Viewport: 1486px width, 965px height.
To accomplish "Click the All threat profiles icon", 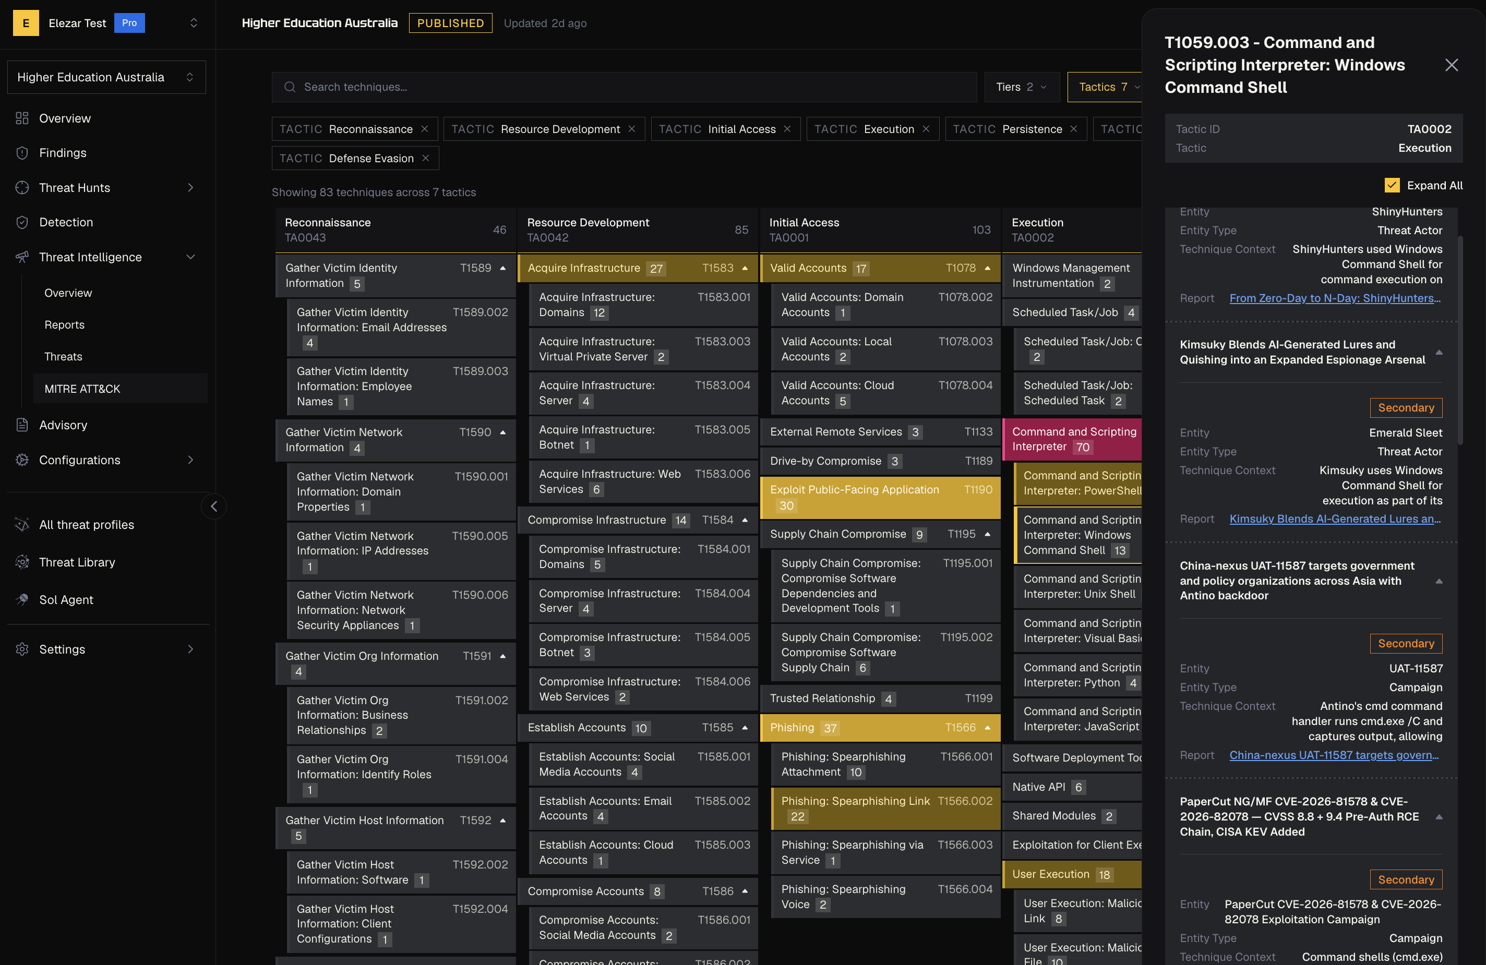I will (22, 524).
